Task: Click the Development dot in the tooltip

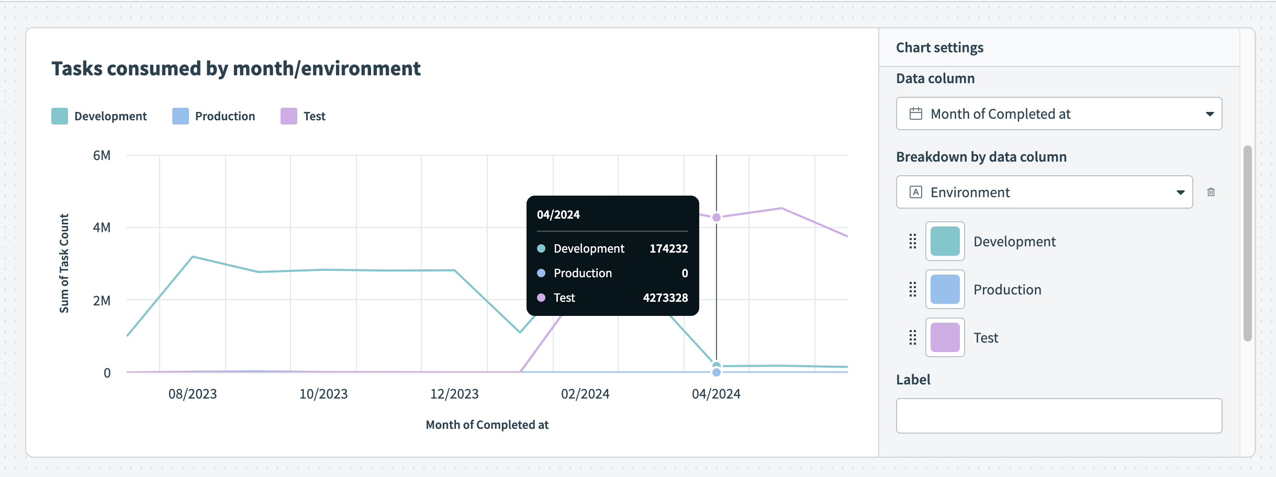Action: 542,248
